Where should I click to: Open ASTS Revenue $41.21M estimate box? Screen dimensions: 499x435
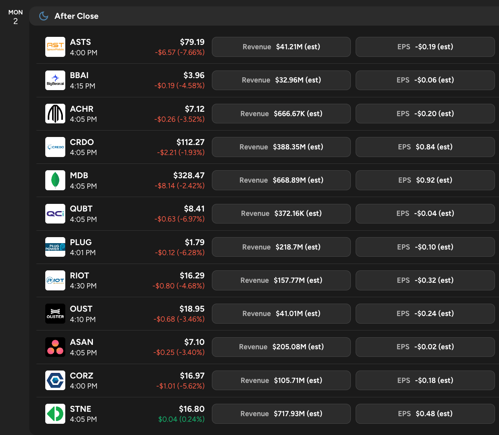click(281, 47)
